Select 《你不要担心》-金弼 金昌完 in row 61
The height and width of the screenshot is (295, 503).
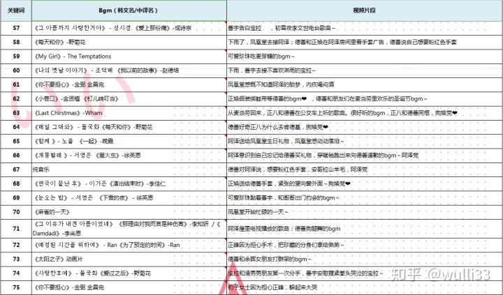[129, 84]
